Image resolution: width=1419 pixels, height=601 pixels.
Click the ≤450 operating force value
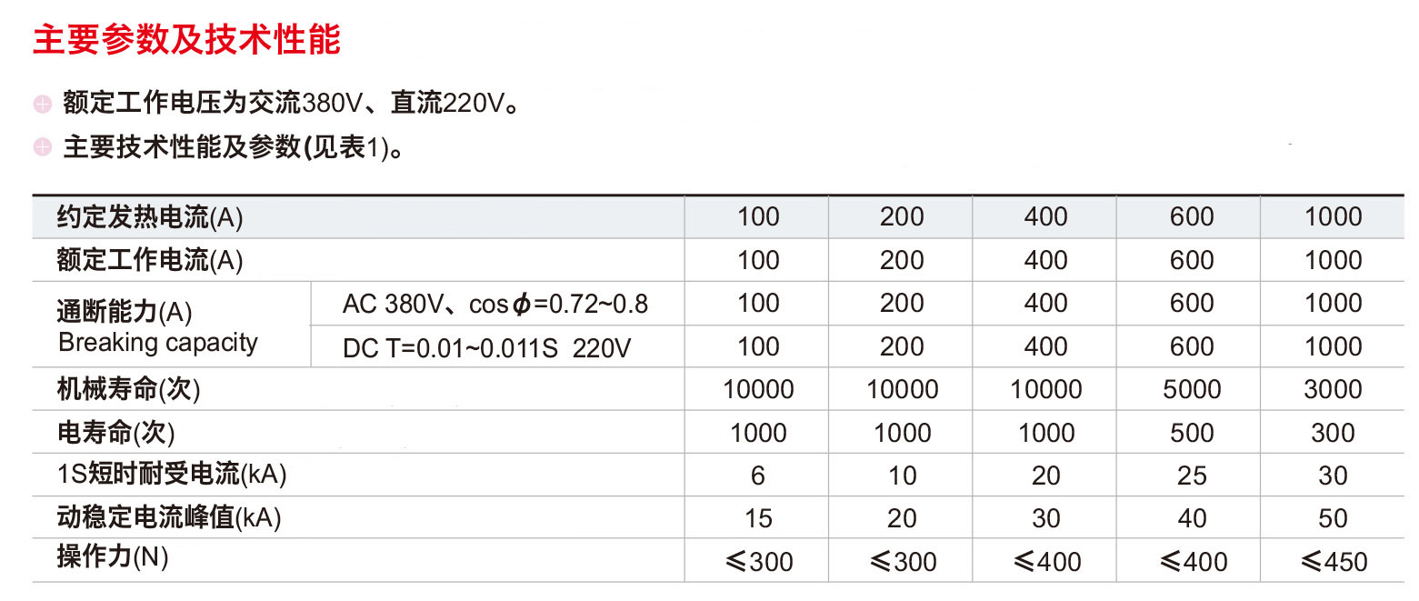coord(1334,562)
